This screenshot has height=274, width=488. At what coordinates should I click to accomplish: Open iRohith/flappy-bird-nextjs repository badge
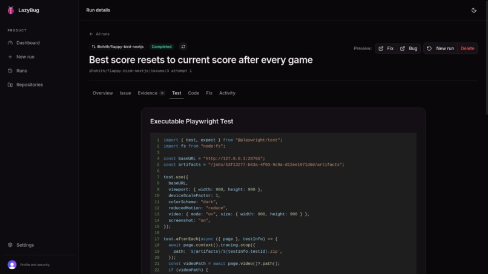tap(117, 47)
